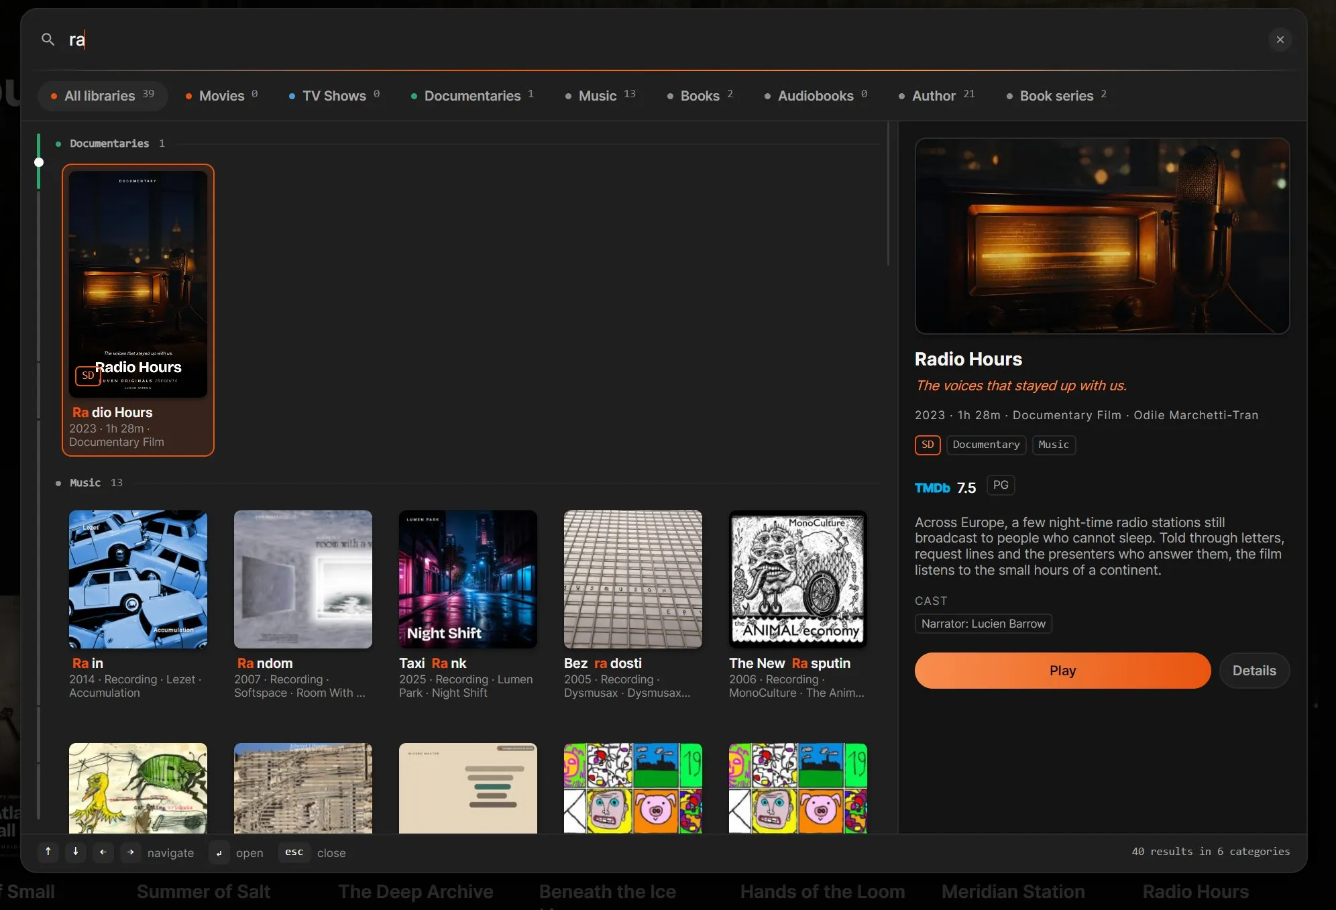Open the Bez radosti album cover
Screen dimensions: 1336x910
(x=633, y=579)
